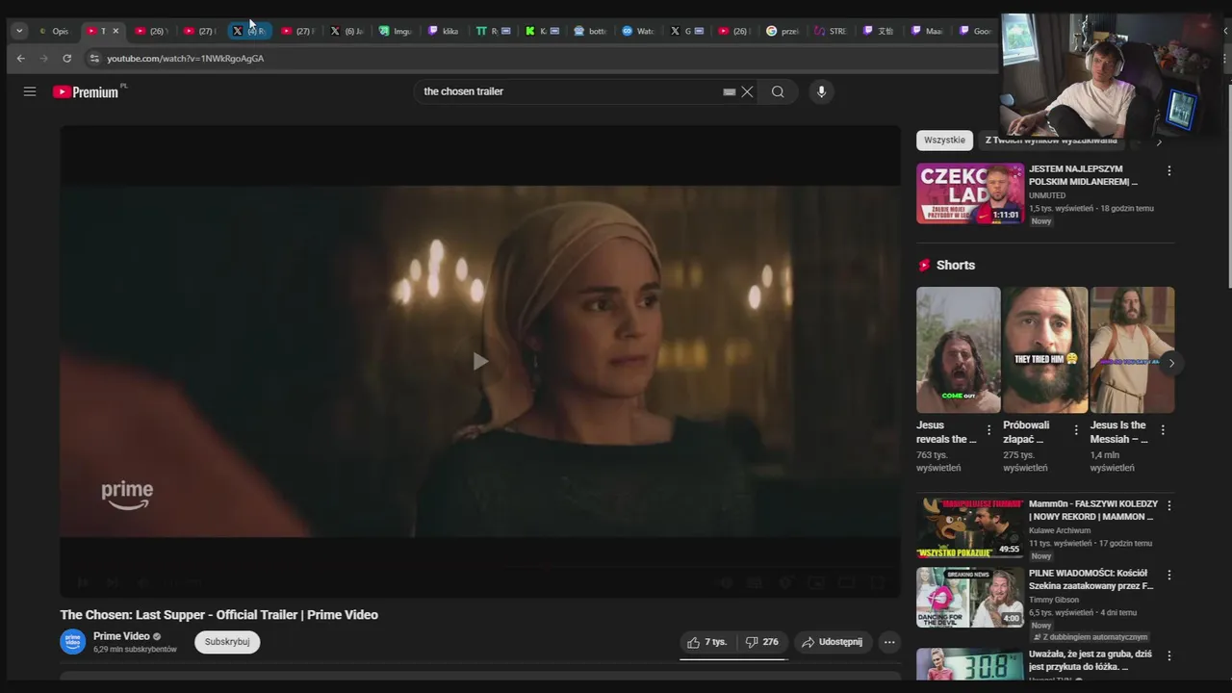Open menu for 'JESTEM NAJLEPSZYM POLSKIM MIDLANEREM' video
The height and width of the screenshot is (693, 1232).
coord(1169,170)
